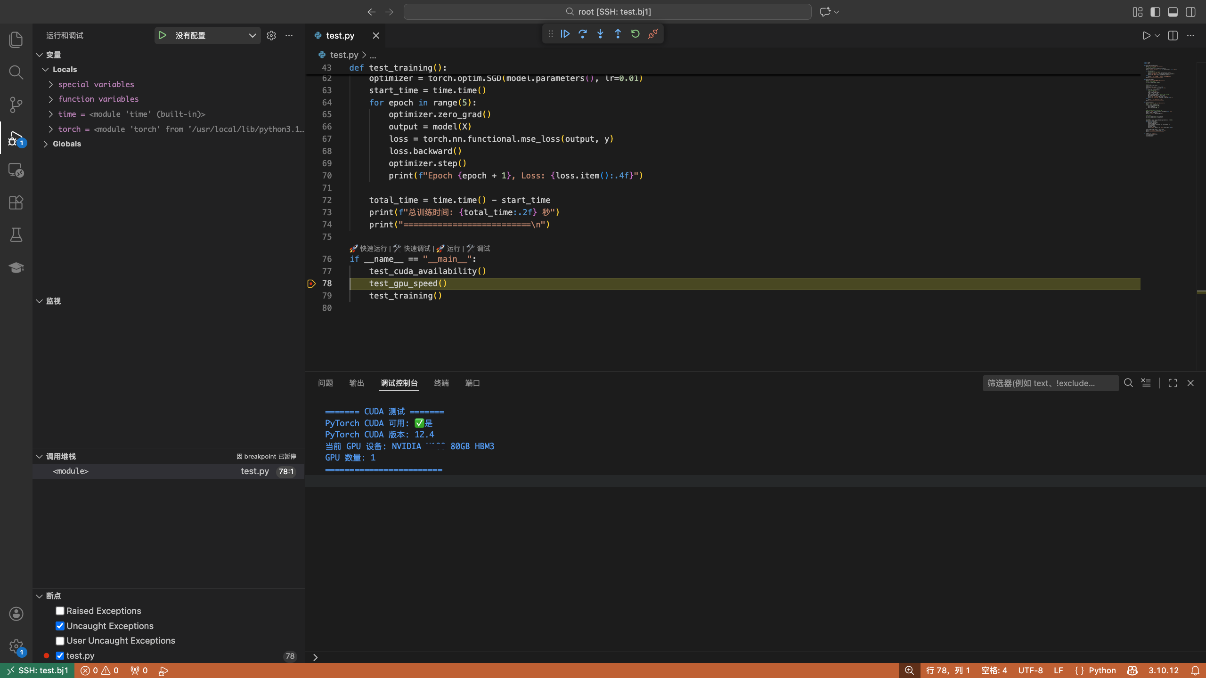
Task: Click the Continue debug icon
Action: [x=565, y=34]
